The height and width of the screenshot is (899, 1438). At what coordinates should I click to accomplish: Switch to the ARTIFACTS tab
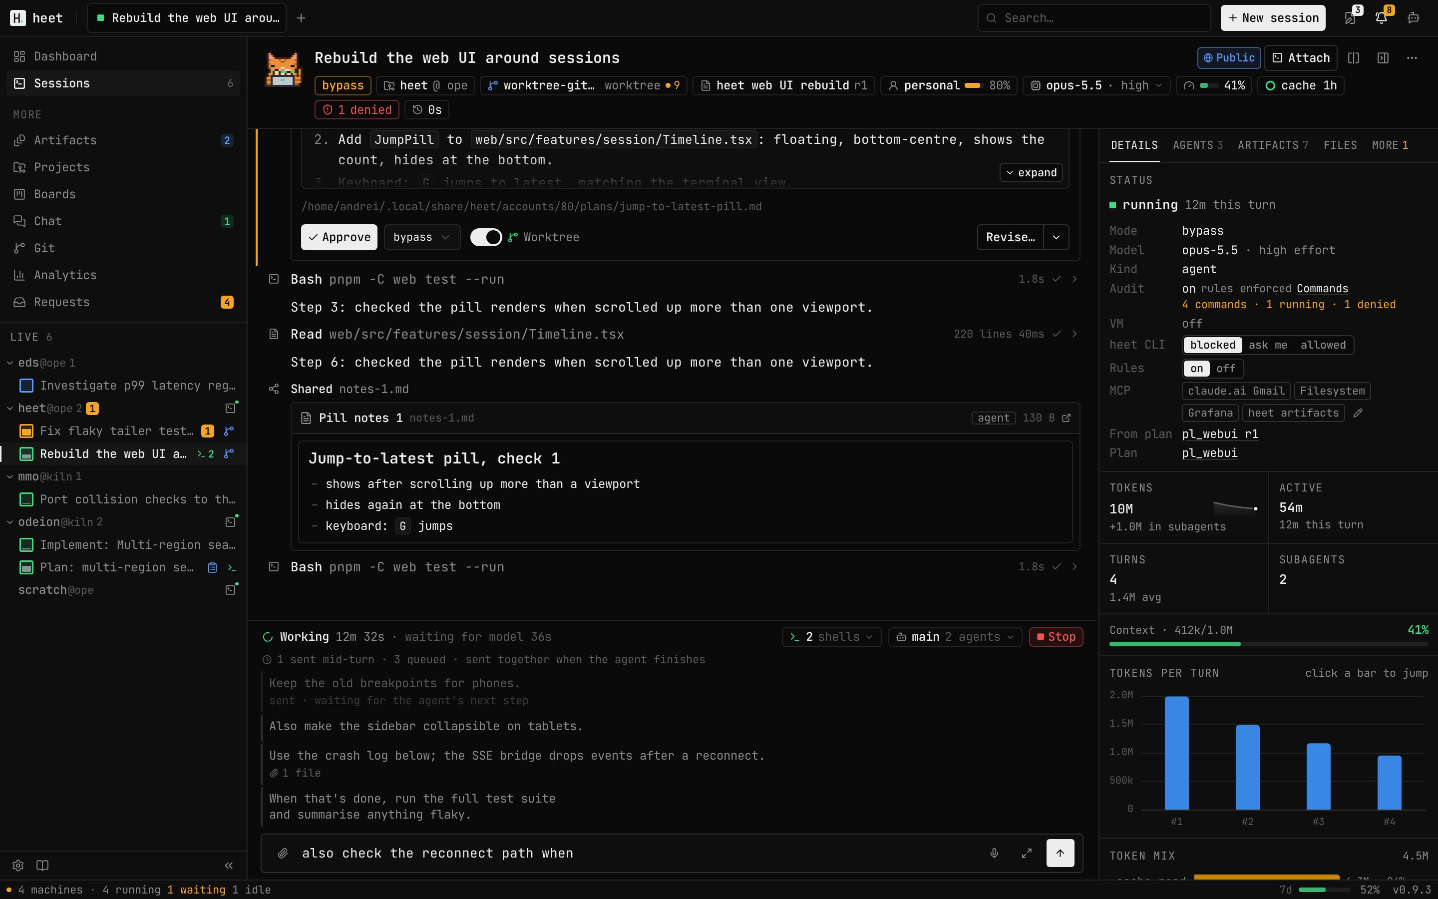(x=1272, y=145)
